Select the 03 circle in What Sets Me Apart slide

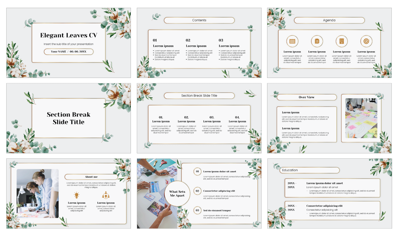pyautogui.click(x=197, y=210)
